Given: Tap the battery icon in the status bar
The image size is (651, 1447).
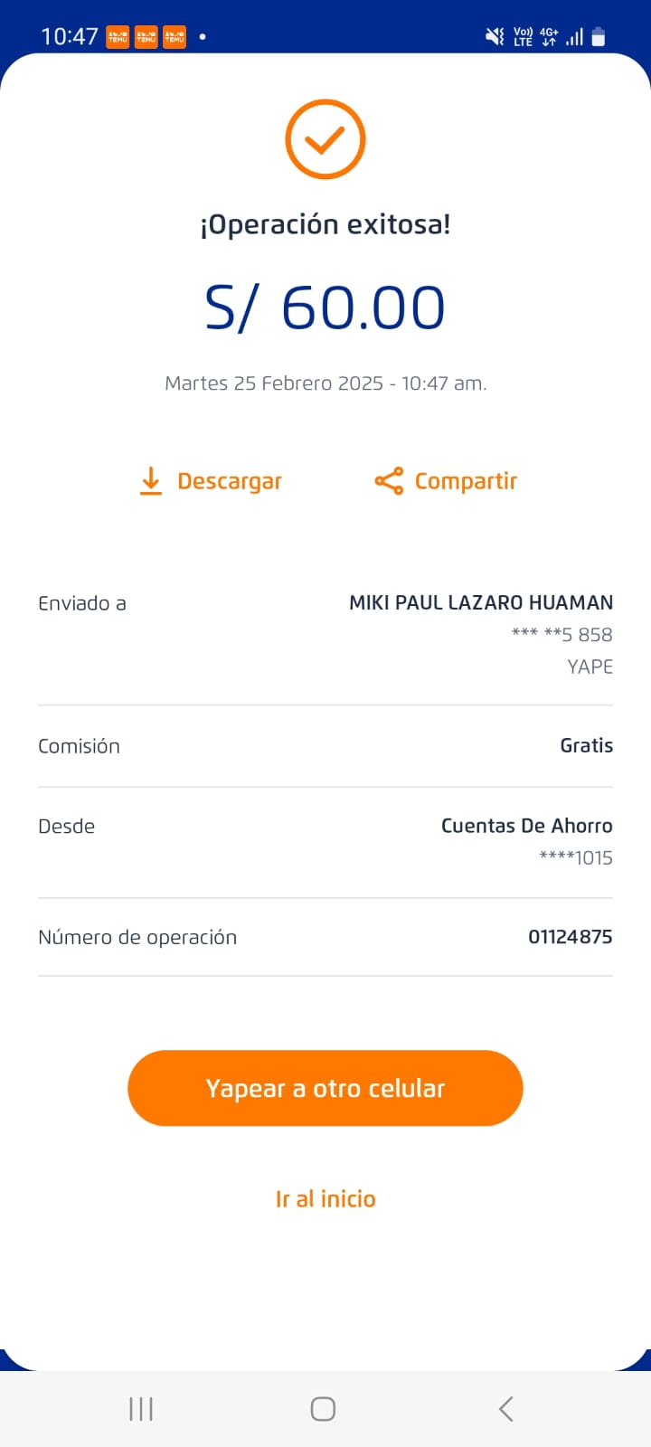Looking at the screenshot, I should [598, 37].
